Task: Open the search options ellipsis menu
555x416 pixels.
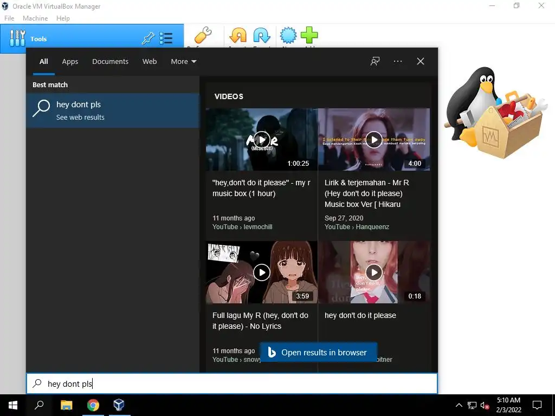Action: coord(397,61)
